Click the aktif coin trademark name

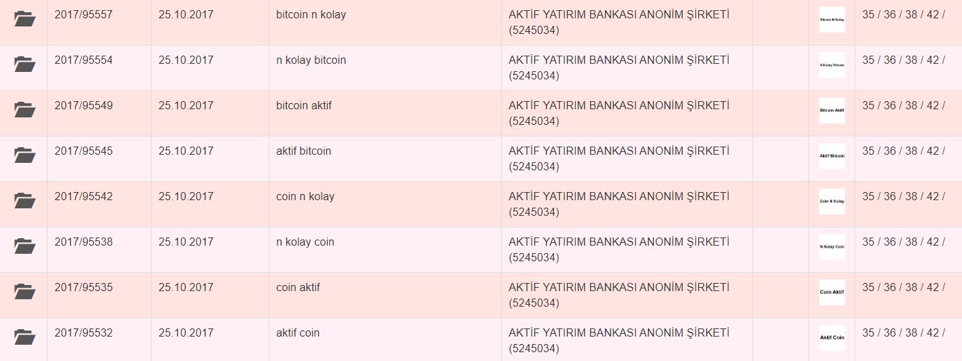pyautogui.click(x=298, y=332)
